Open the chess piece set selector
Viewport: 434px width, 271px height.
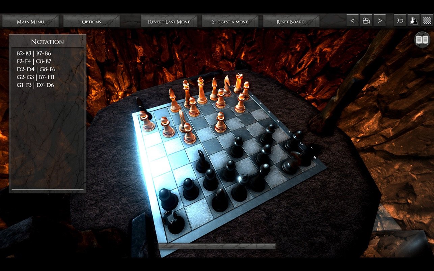click(x=413, y=21)
